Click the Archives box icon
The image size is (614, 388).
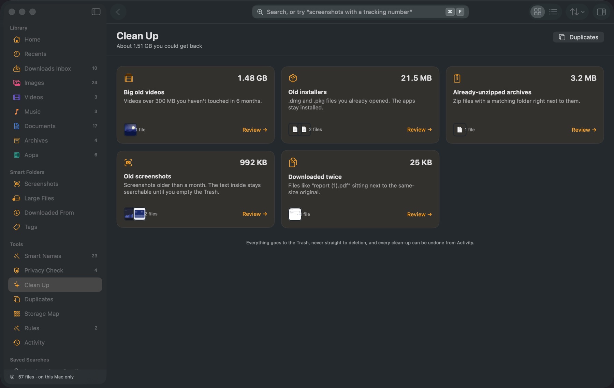17,140
